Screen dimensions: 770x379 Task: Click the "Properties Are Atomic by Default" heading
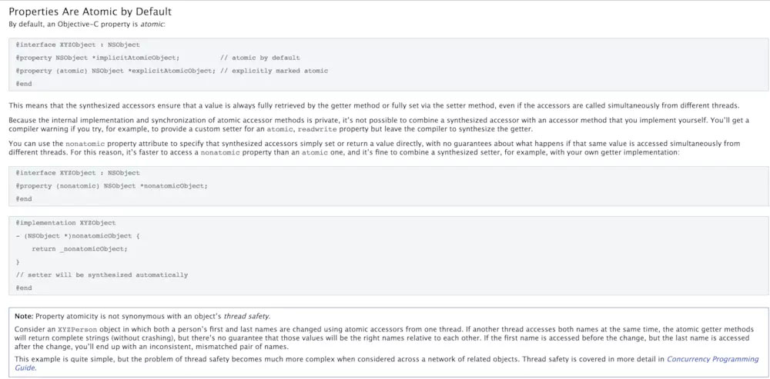(x=90, y=12)
